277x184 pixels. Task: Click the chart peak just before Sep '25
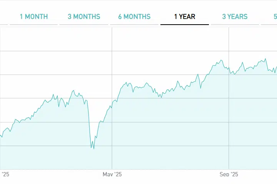pyautogui.click(x=221, y=60)
